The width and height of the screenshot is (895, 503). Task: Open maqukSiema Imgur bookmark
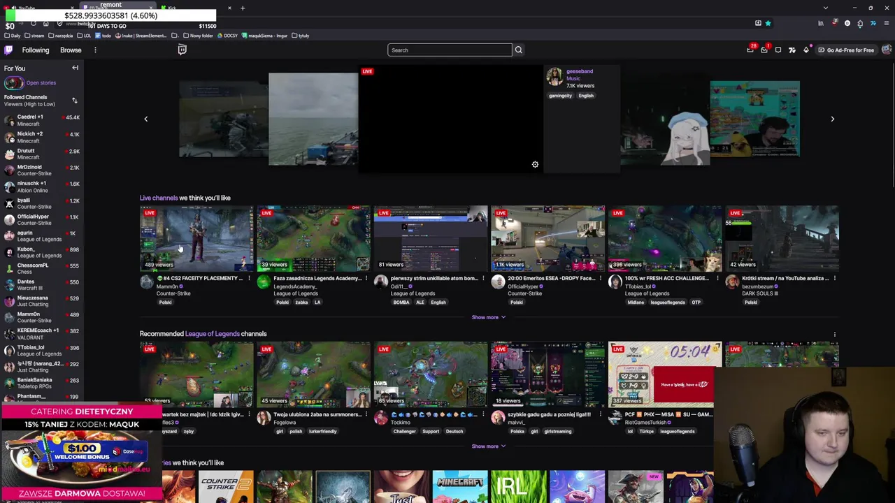tap(265, 36)
